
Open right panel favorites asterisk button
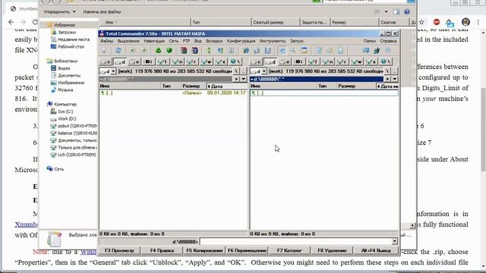(387, 79)
